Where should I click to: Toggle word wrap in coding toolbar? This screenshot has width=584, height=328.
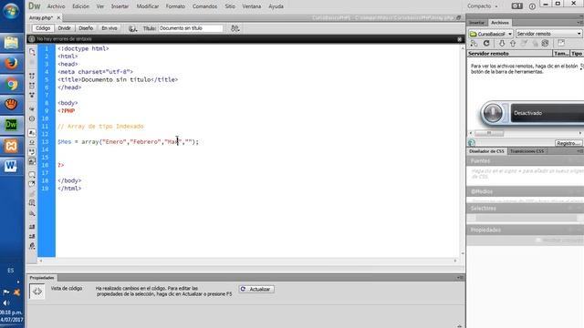(x=32, y=152)
